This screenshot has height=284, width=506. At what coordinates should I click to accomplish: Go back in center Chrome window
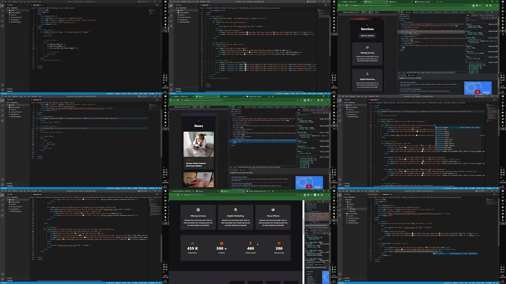(171, 100)
